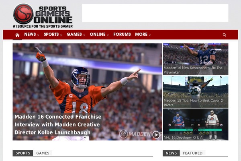The image size is (241, 161).
Task: Go to the Forums page
Action: (122, 34)
